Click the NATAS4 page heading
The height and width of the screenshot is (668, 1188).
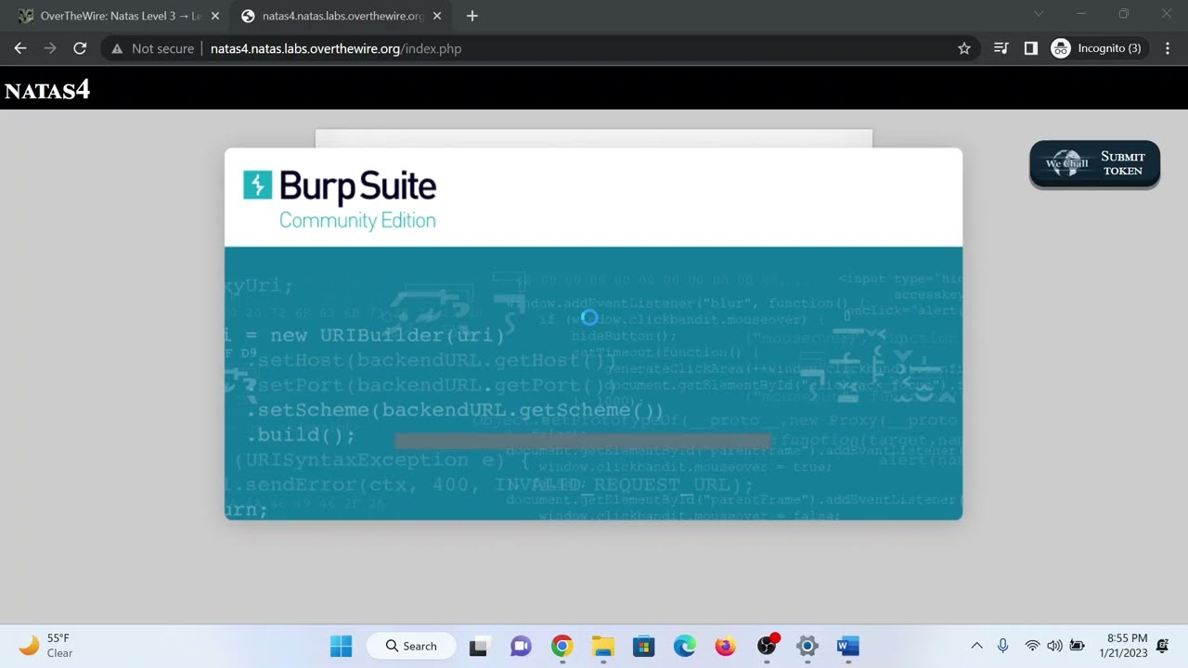coord(47,90)
